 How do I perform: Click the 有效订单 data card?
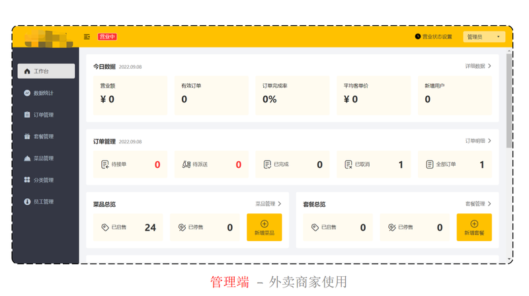click(x=211, y=95)
